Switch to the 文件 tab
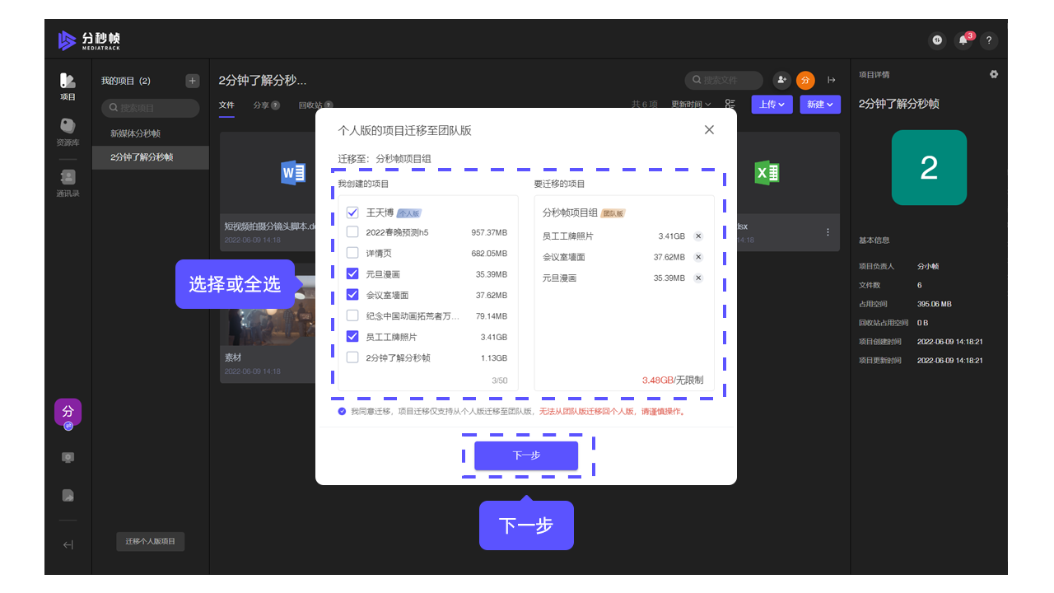This screenshot has height=593, width=1054. pos(226,105)
